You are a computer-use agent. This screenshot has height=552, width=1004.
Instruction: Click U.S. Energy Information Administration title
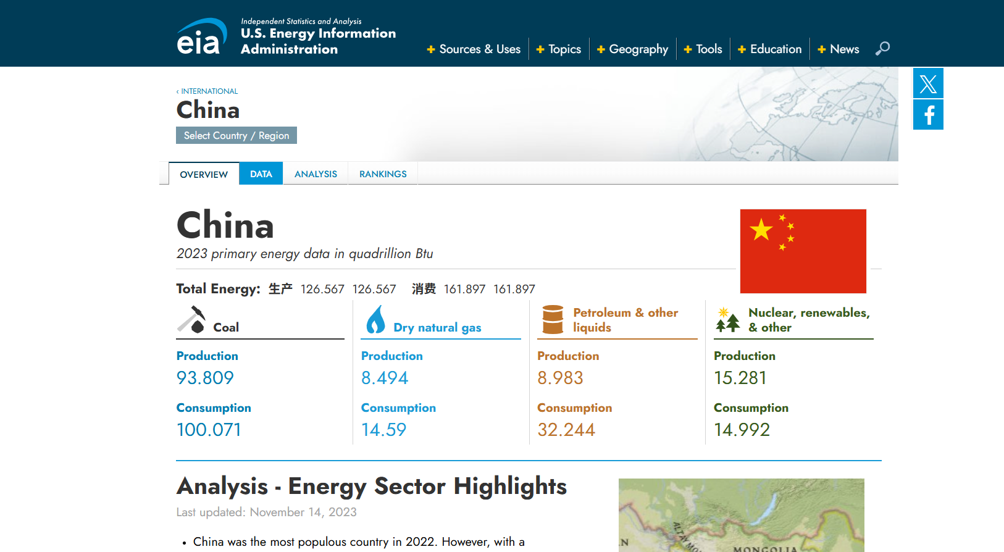point(318,41)
